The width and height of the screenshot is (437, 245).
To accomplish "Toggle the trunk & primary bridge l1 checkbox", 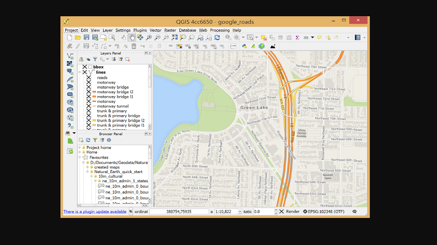I will coord(88,125).
